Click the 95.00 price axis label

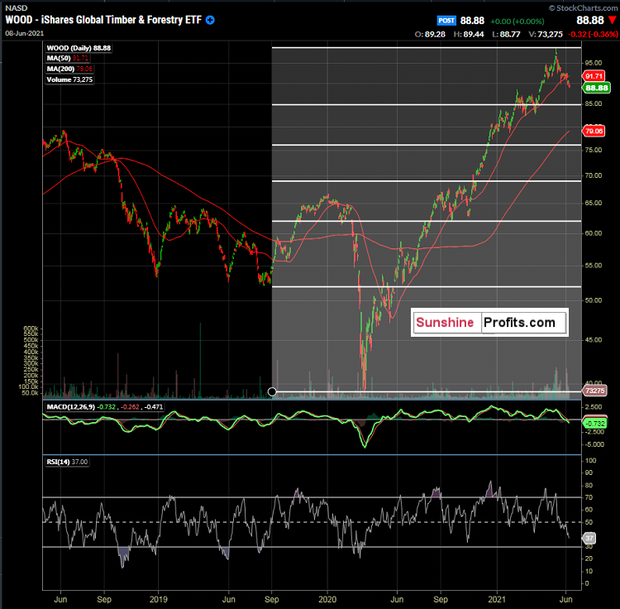(594, 63)
